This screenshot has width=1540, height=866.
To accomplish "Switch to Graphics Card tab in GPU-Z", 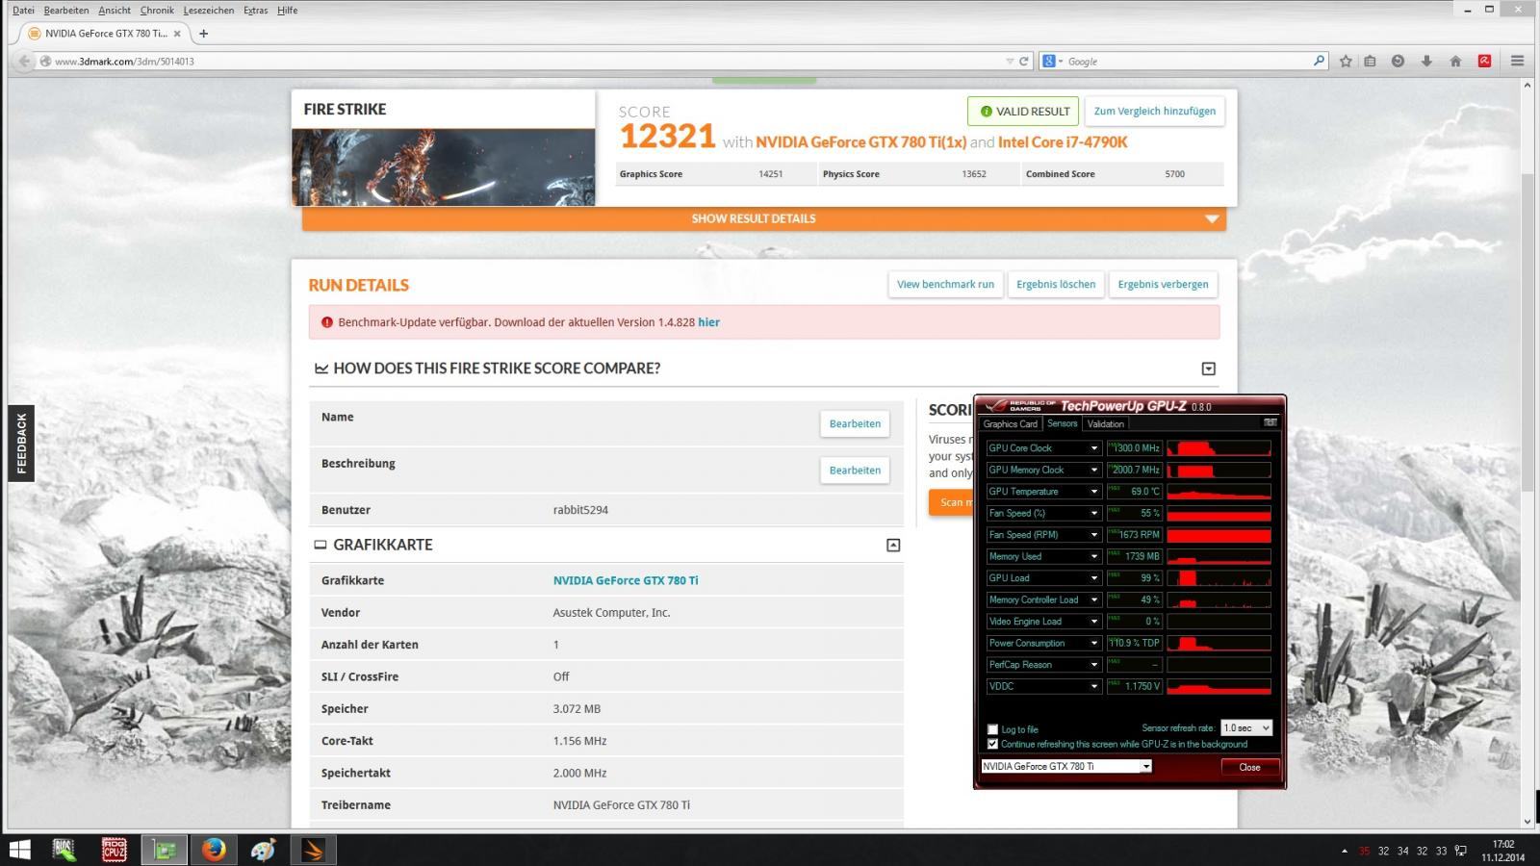I will tap(1010, 423).
